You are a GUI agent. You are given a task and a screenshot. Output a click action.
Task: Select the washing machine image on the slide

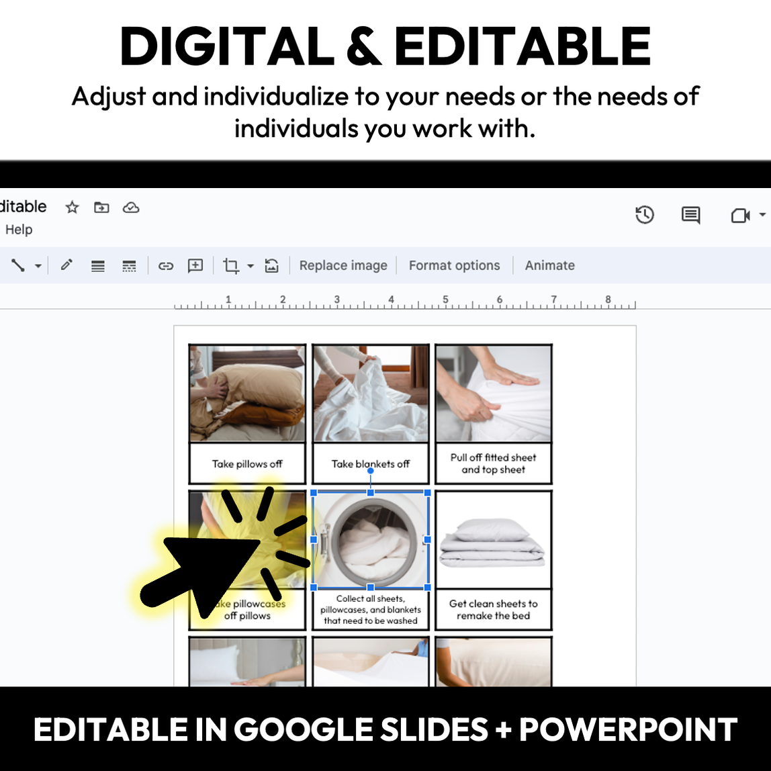[x=370, y=541]
